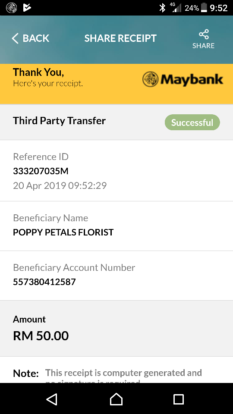The image size is (233, 414).
Task: Tap reference ID 333207035M
Action: pyautogui.click(x=41, y=171)
